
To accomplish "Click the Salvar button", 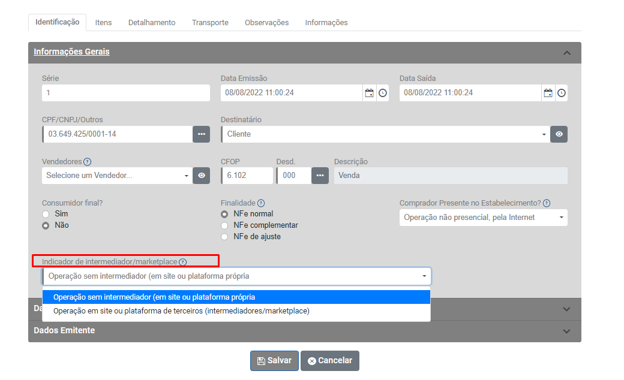I will [274, 361].
